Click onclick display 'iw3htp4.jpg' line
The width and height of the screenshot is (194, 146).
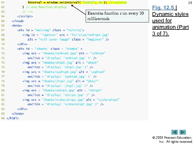pyautogui.click(x=62, y=58)
